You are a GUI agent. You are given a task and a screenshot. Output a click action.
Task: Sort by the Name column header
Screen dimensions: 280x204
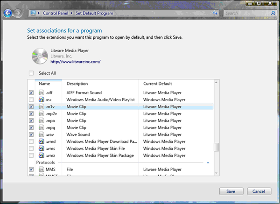coord(45,84)
